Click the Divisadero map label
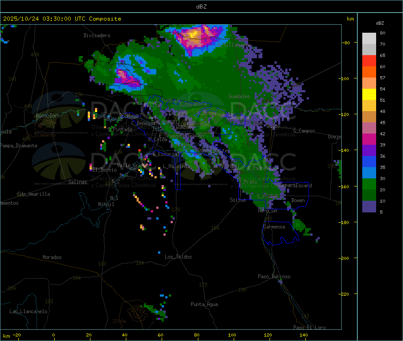403x341 pixels. coord(97,35)
